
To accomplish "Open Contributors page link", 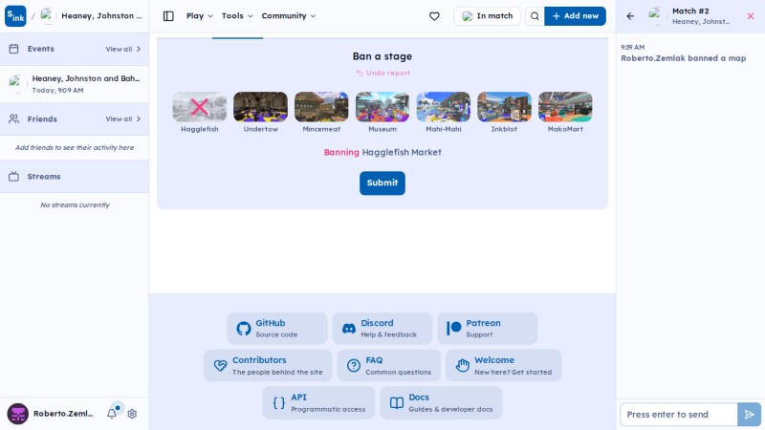I will [x=268, y=366].
